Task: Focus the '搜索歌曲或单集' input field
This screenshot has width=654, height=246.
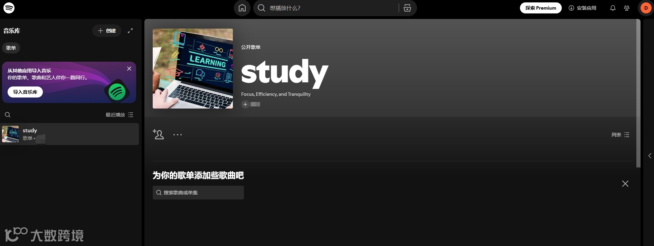Action: point(198,193)
